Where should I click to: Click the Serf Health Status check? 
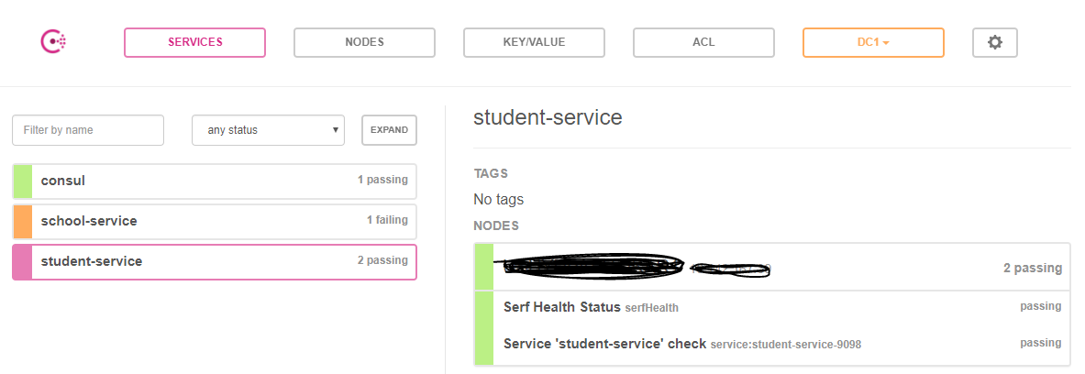[562, 307]
